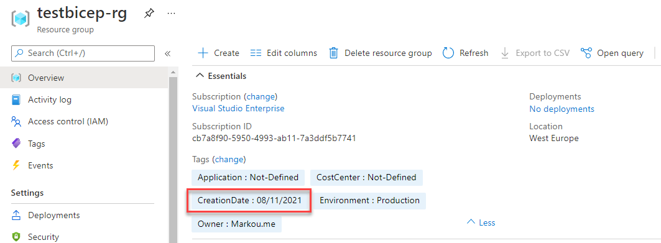Click change next to Tags
The image size is (661, 243).
229,160
